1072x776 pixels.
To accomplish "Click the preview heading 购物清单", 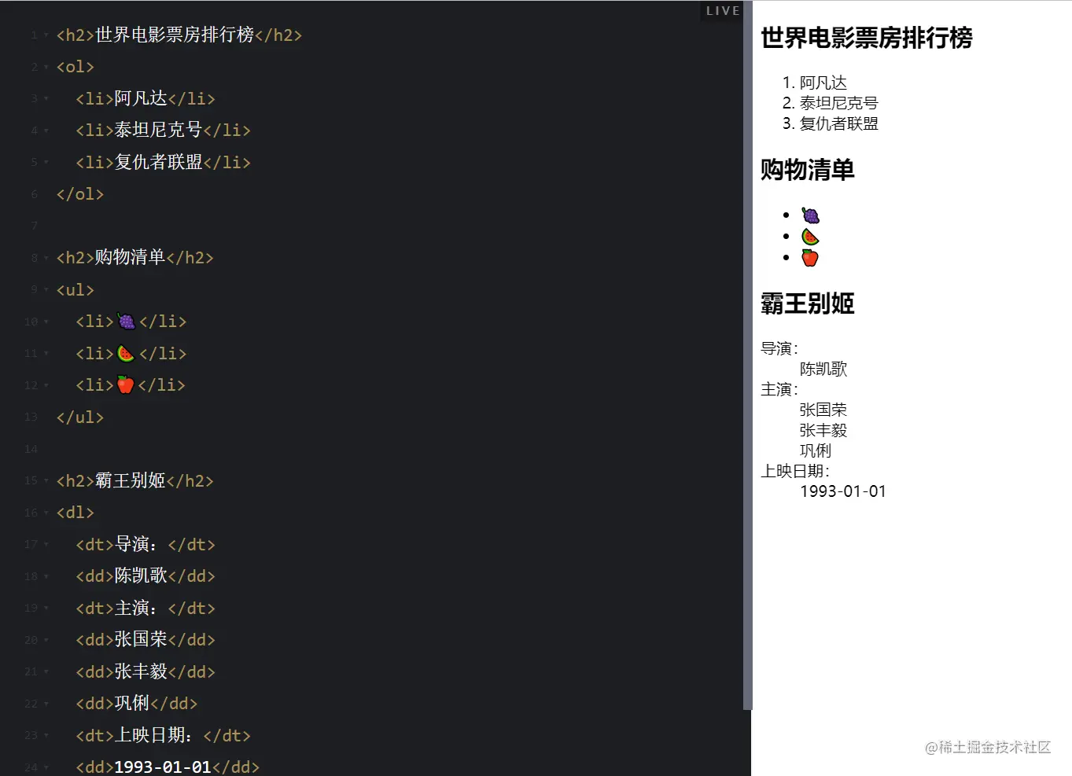I will [808, 170].
